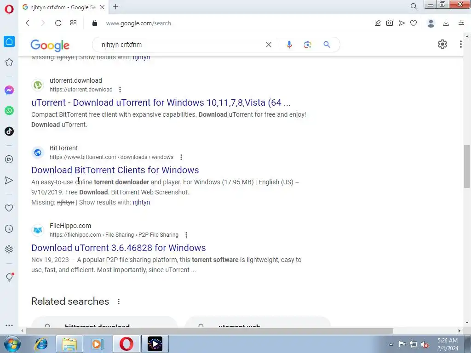Open the downloads arrow in the toolbar

point(446,23)
